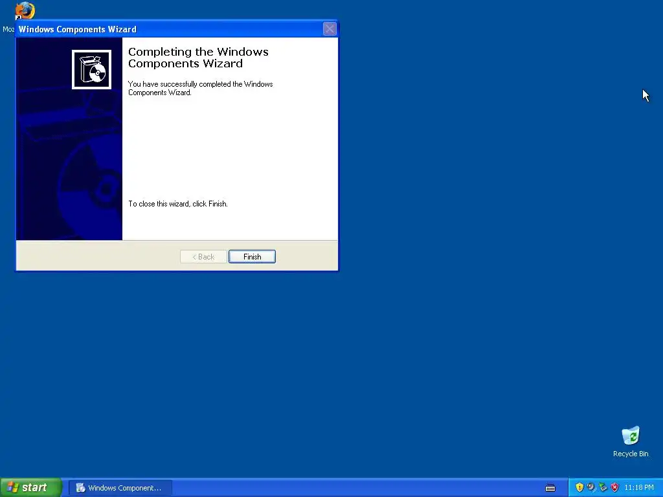Click the 'Completing the Windows Components Wizard' heading
Viewport: 663px width, 497px height.
198,58
